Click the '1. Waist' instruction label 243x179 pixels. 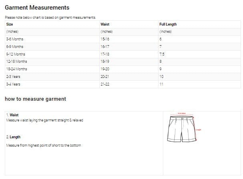[12, 115]
